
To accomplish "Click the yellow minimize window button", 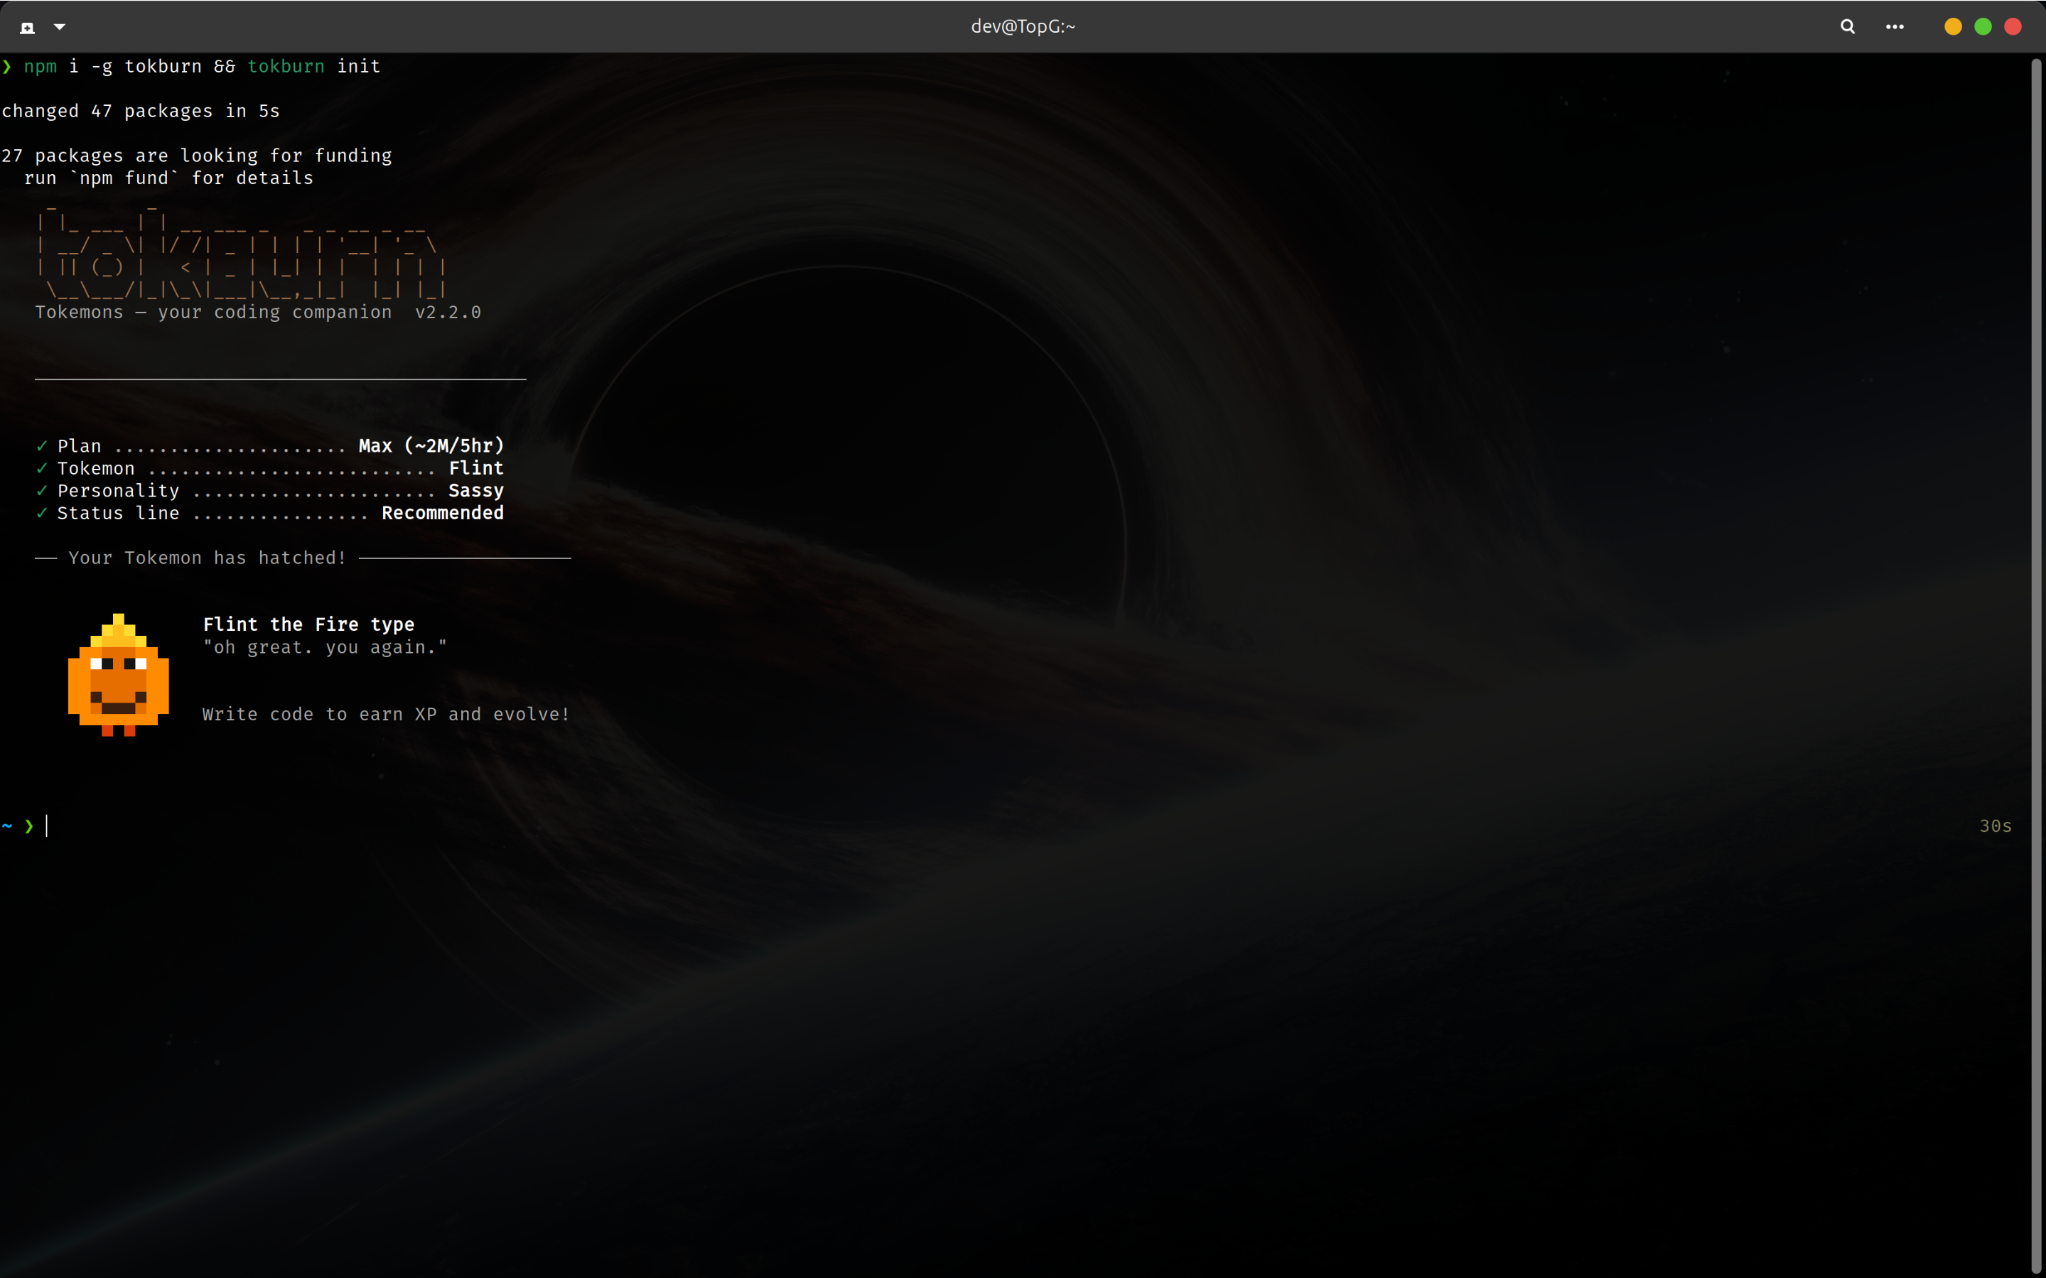I will [x=1953, y=27].
